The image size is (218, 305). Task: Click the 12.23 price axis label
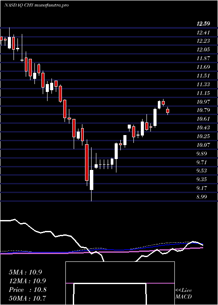click(x=203, y=41)
